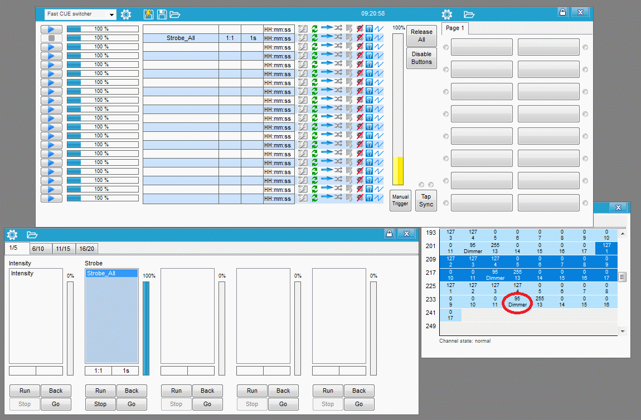Stop the running Strobe_All cue playback

pyautogui.click(x=51, y=38)
